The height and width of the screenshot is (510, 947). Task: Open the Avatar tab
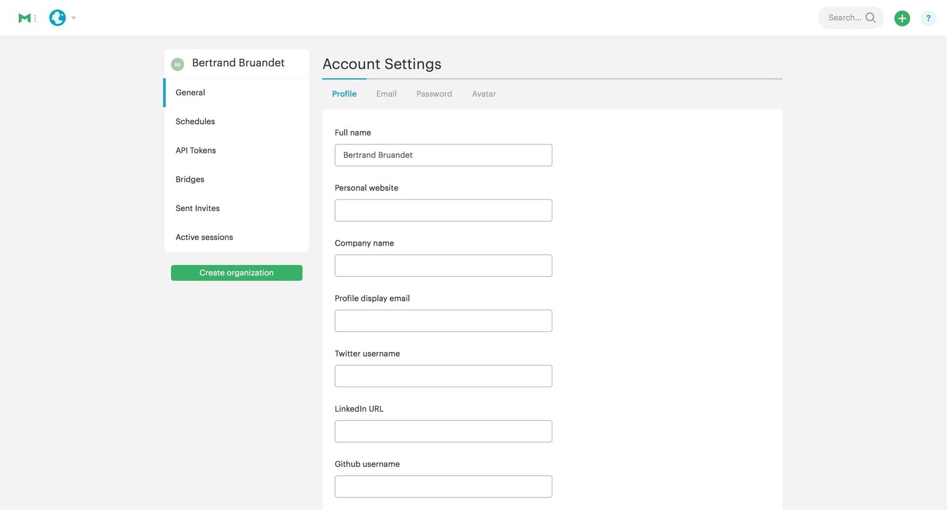pyautogui.click(x=484, y=94)
